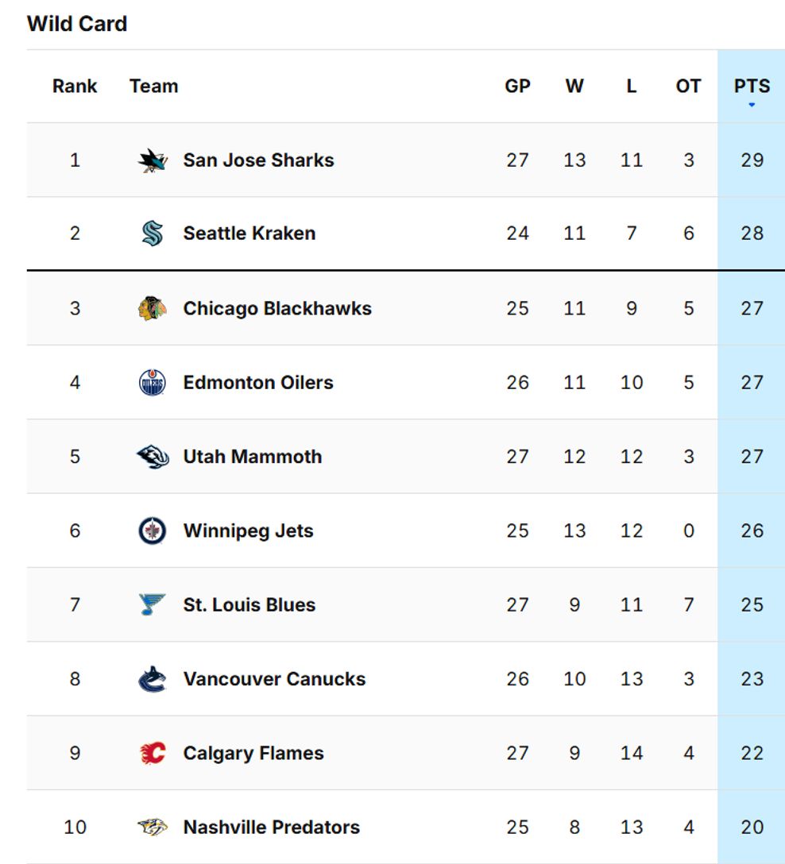Toggle sorting on the GP column
Image resolution: width=785 pixels, height=864 pixels.
click(519, 86)
